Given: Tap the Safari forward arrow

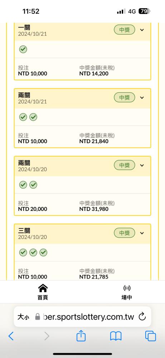Looking at the screenshot, I should 47,336.
